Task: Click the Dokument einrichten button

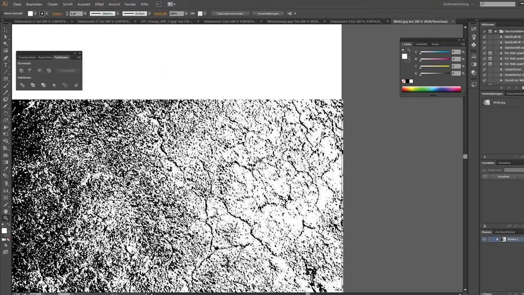Action: 230,14
